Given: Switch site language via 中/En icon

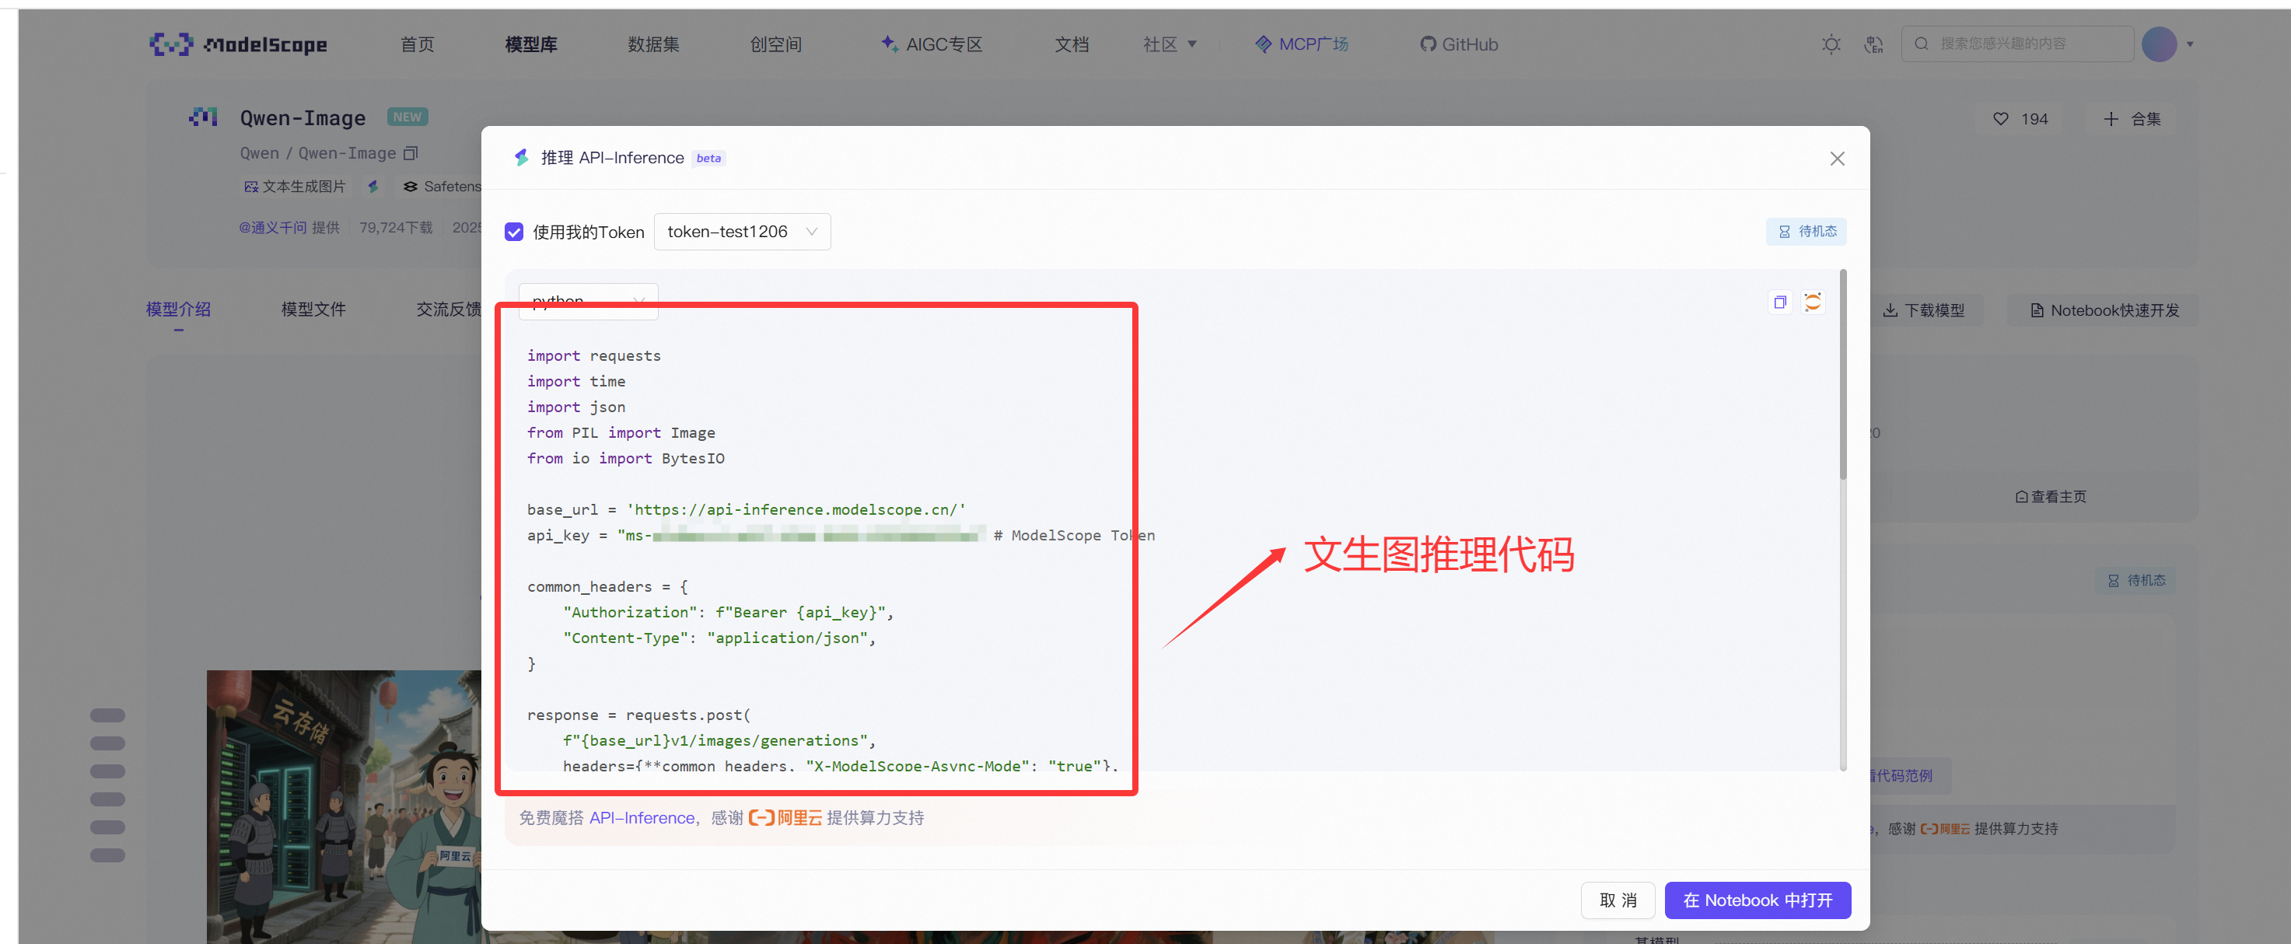Looking at the screenshot, I should 1873,44.
